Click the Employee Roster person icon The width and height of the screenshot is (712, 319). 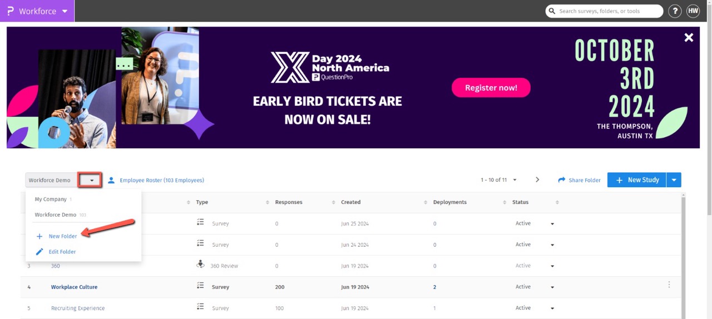coord(111,180)
